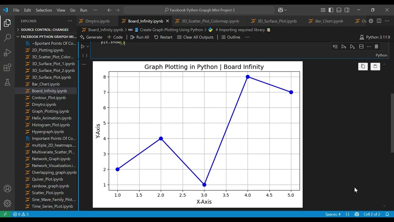Change the cell language from Python
This screenshot has height=222, width=394.
(x=381, y=55)
